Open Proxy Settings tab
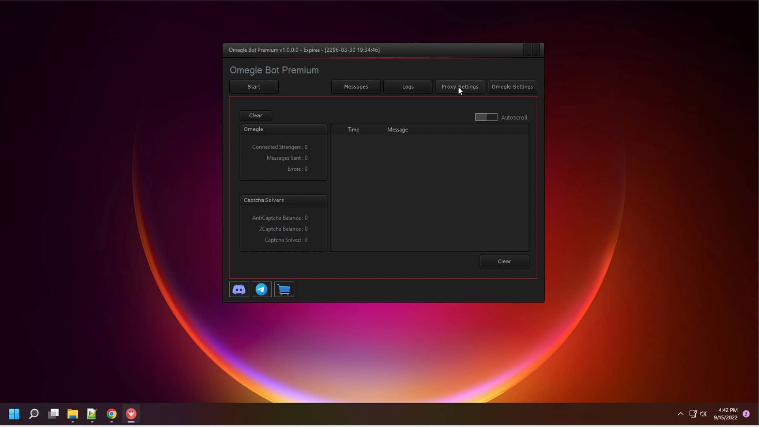This screenshot has width=759, height=427. click(460, 87)
